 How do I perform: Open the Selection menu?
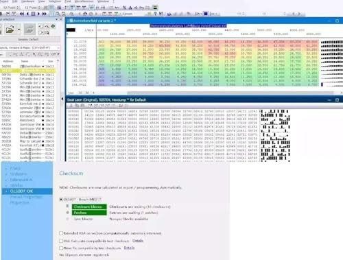click(x=55, y=1)
